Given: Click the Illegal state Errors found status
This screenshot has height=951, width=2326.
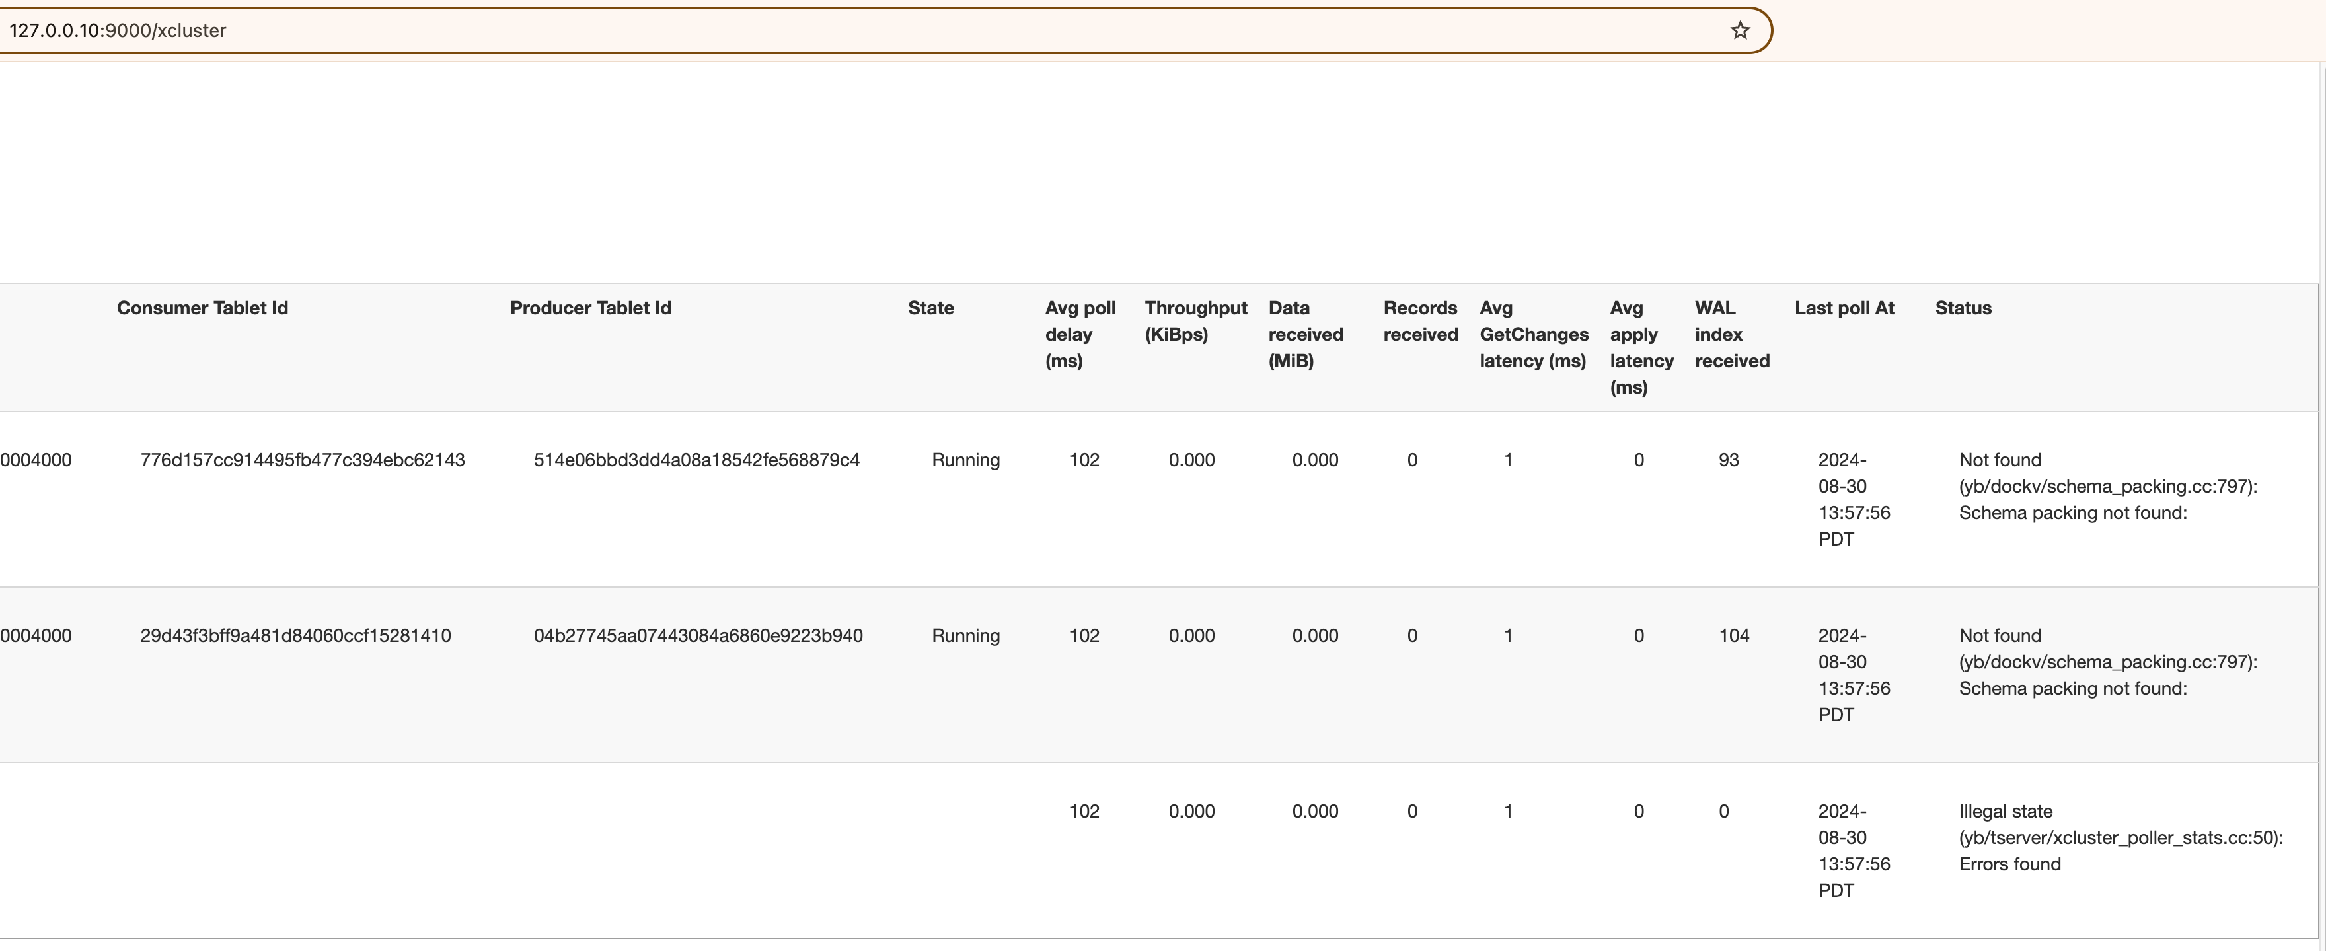Looking at the screenshot, I should (2120, 837).
